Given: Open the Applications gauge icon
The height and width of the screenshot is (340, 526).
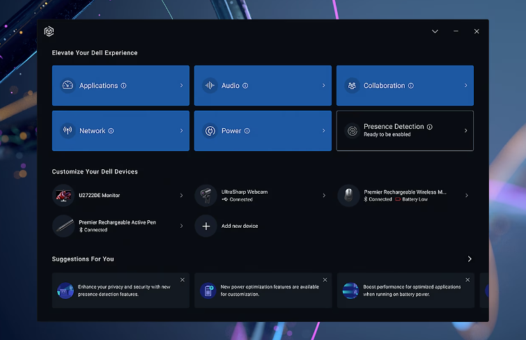Looking at the screenshot, I should [68, 85].
